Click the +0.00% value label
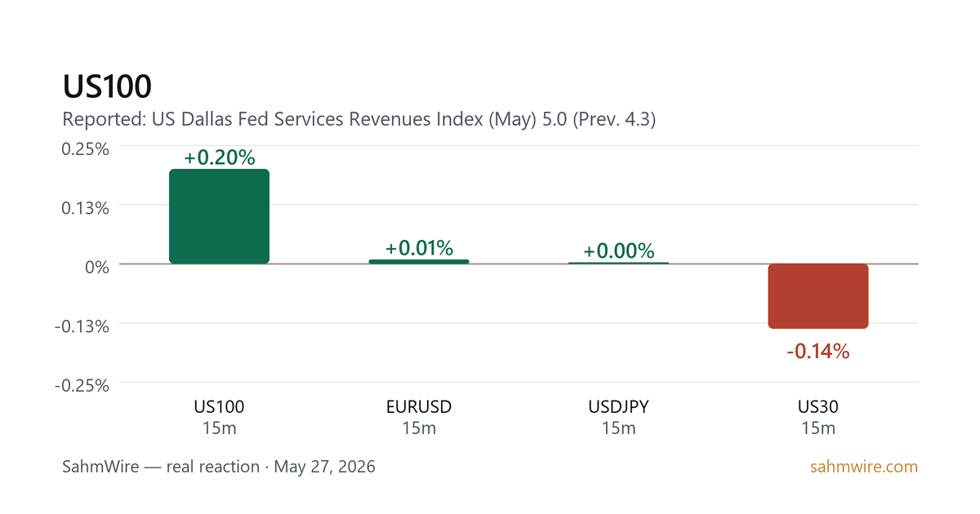The height and width of the screenshot is (514, 980). point(618,251)
